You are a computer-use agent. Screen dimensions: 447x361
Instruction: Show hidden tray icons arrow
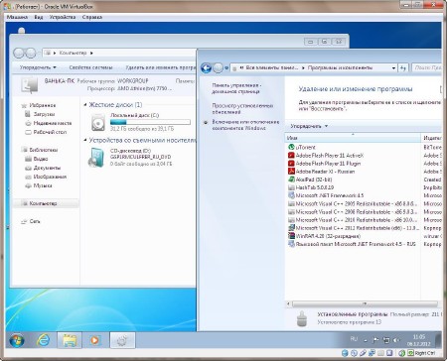[x=366, y=340]
